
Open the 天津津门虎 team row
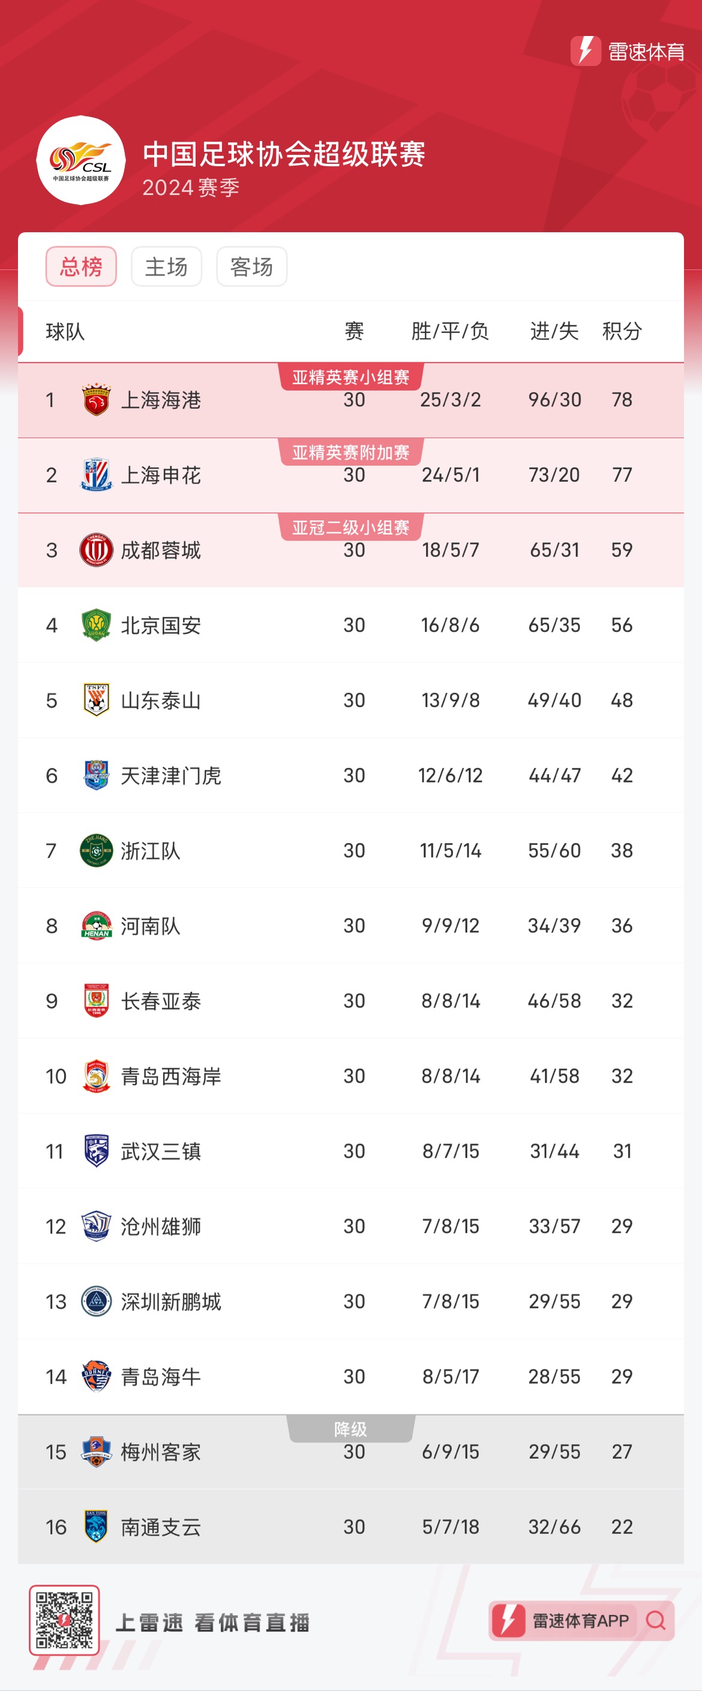[351, 775]
